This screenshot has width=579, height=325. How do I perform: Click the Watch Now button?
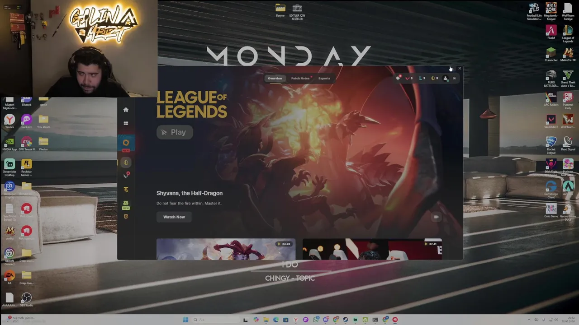(174, 217)
